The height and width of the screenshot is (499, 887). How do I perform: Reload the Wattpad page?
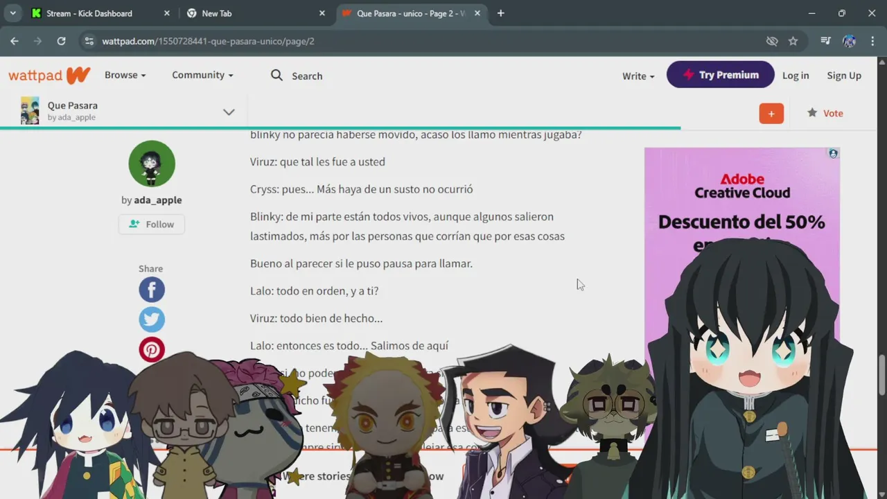click(x=61, y=41)
